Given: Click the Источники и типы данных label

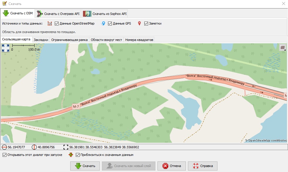Looking at the screenshot, I should pyautogui.click(x=22, y=23).
